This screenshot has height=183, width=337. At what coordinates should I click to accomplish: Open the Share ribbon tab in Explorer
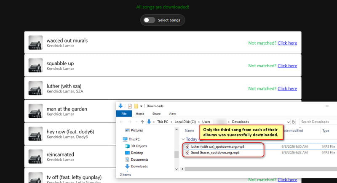coord(156,114)
